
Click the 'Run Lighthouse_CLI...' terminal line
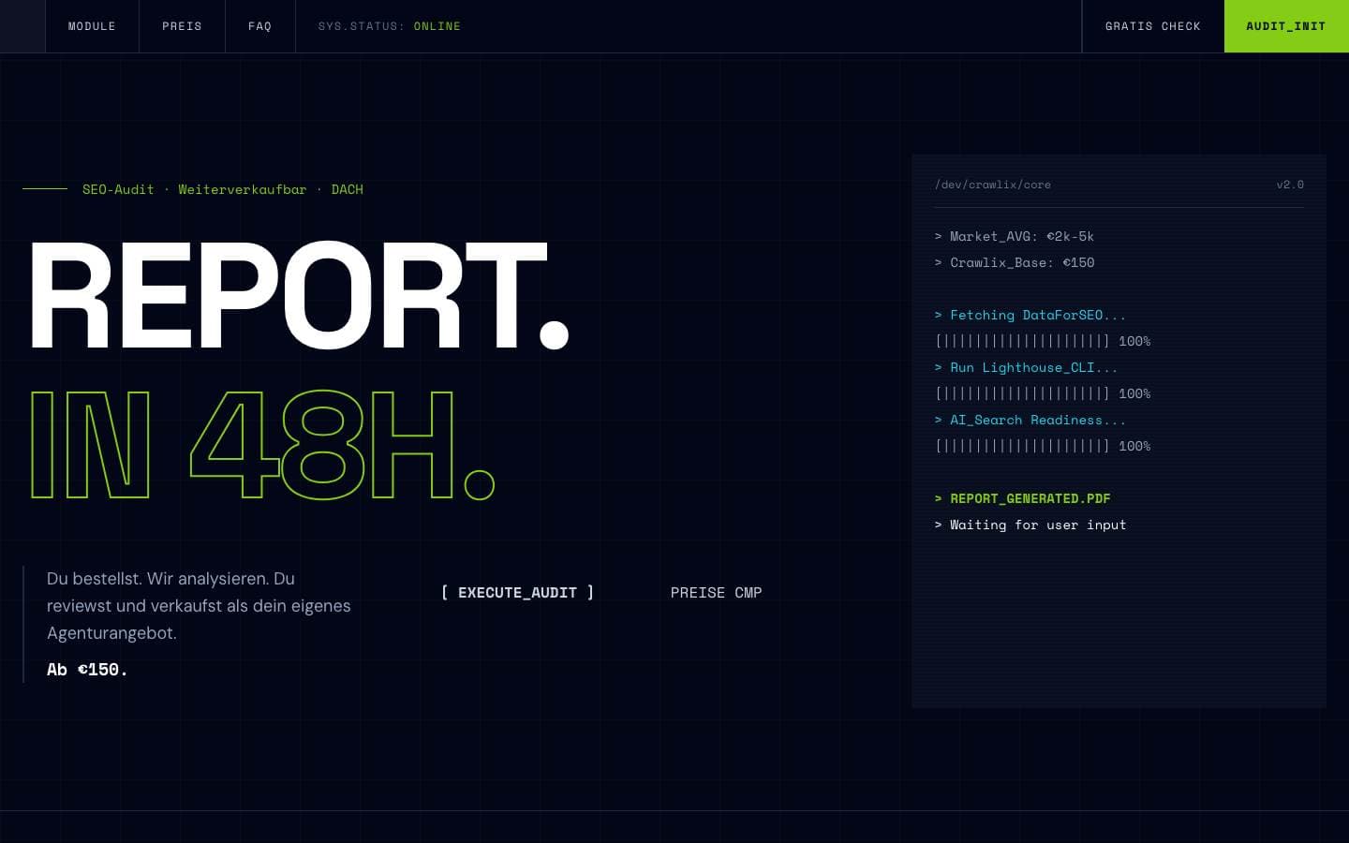point(1027,367)
